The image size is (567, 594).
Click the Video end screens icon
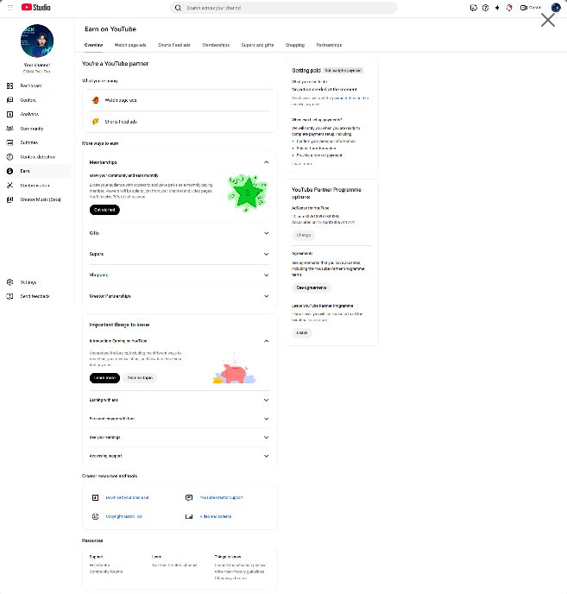[189, 516]
